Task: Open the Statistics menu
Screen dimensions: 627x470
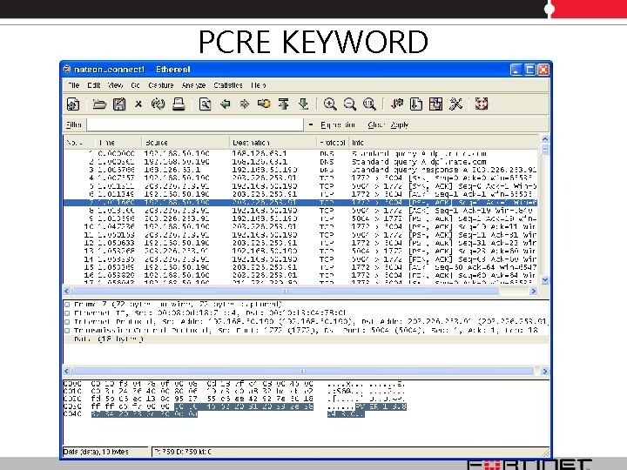Action: point(228,85)
